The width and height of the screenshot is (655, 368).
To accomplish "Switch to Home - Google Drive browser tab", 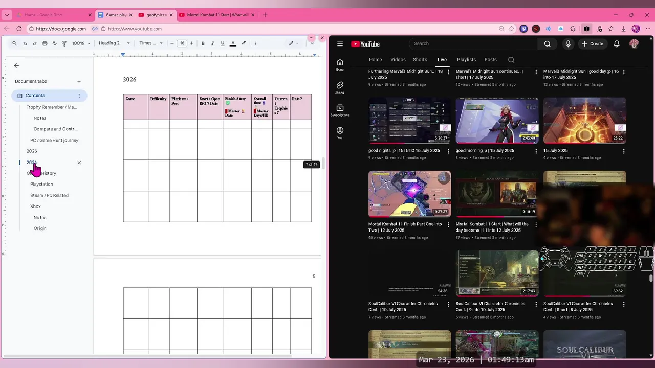I will [55, 15].
